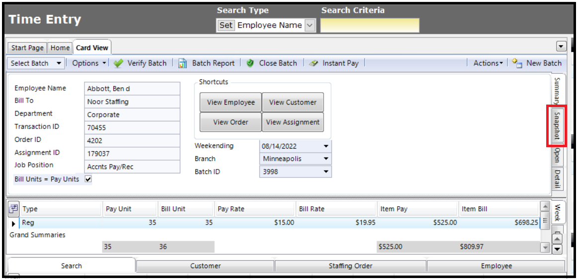Viewport: 578px width, 280px height.
Task: Open the Select Batch dropdown
Action: pyautogui.click(x=36, y=63)
